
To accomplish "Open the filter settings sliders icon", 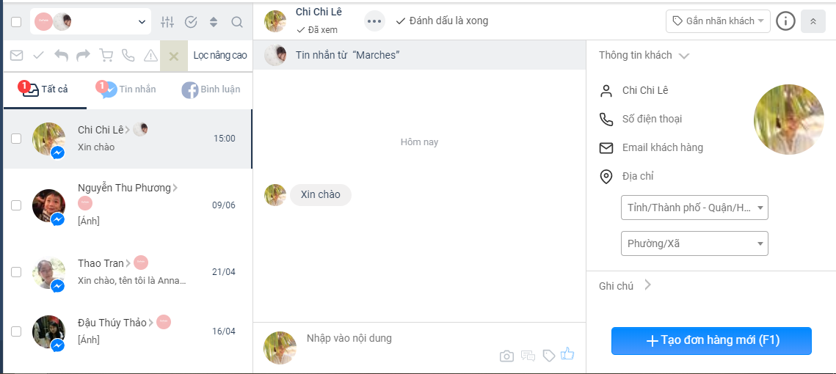I will point(167,22).
